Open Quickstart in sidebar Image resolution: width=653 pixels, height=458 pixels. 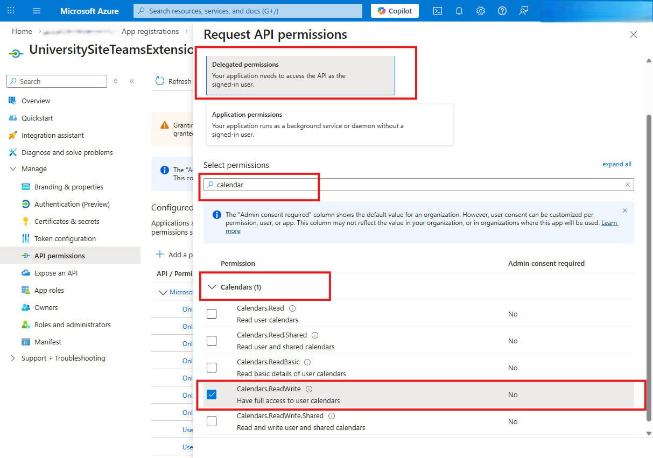point(37,118)
